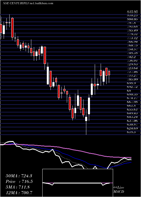Click the 773.12 price level label

[x=132, y=38]
